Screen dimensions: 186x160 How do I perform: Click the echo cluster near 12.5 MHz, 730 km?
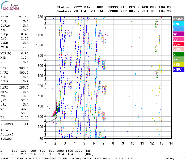tap(157, 73)
